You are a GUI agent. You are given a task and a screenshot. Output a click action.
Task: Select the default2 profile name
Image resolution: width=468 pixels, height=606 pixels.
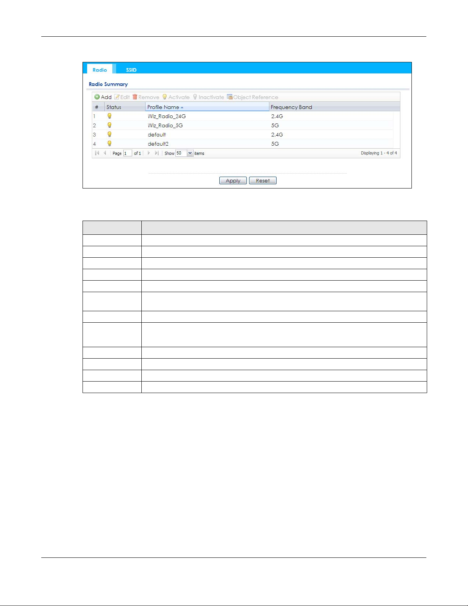point(158,144)
